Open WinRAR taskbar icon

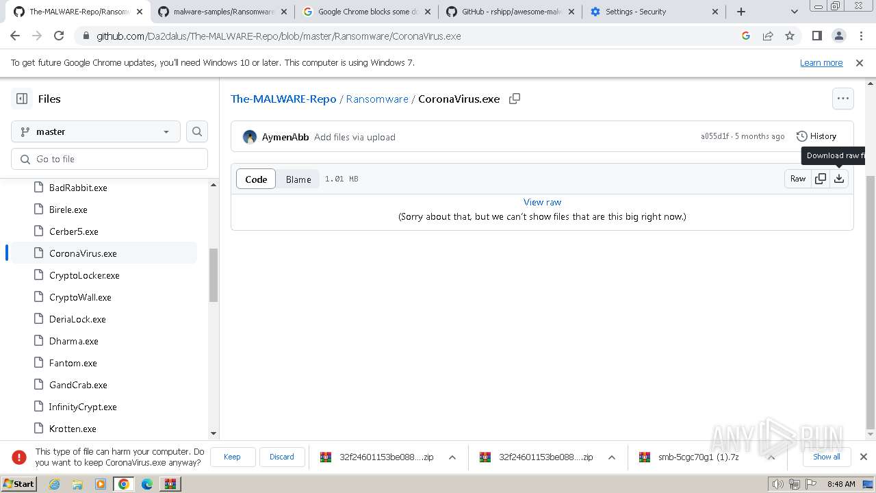(x=169, y=483)
